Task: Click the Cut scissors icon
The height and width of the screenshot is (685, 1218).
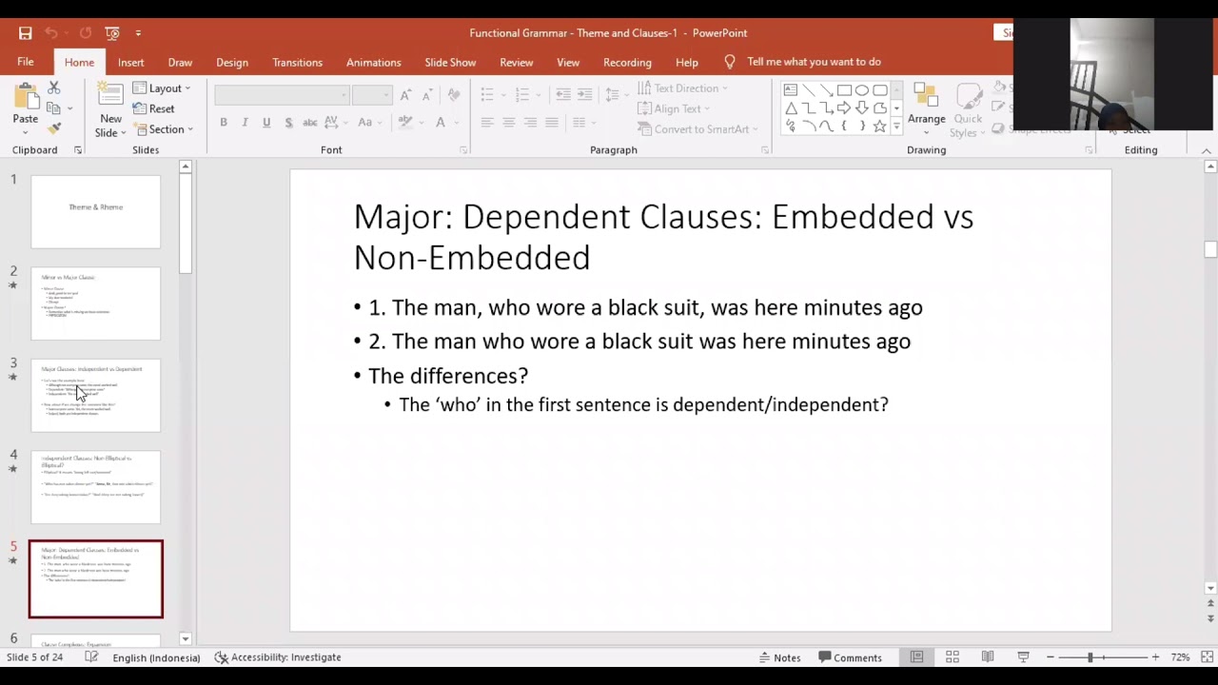Action: pos(54,88)
